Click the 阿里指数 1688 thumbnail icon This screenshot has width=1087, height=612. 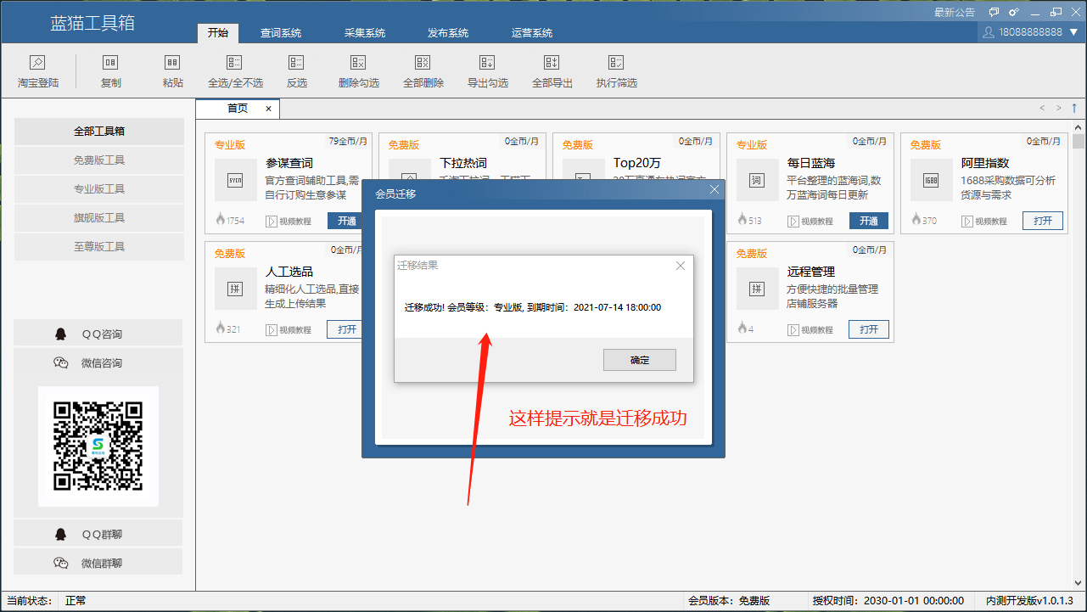click(931, 180)
